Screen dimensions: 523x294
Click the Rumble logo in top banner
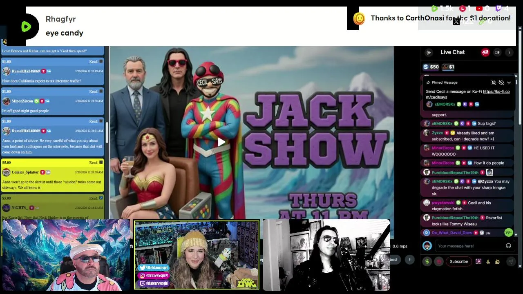pyautogui.click(x=26, y=27)
